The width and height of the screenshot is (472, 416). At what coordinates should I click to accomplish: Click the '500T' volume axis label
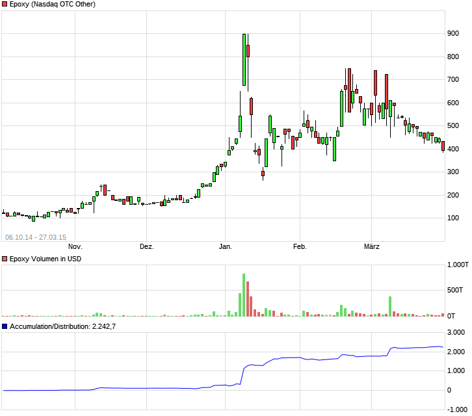click(x=455, y=290)
